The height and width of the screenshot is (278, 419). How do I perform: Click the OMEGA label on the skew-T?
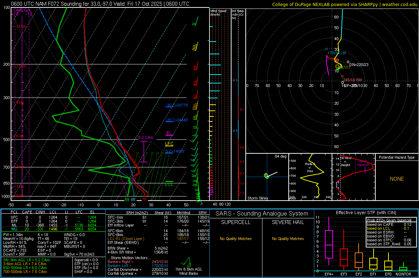22,10
